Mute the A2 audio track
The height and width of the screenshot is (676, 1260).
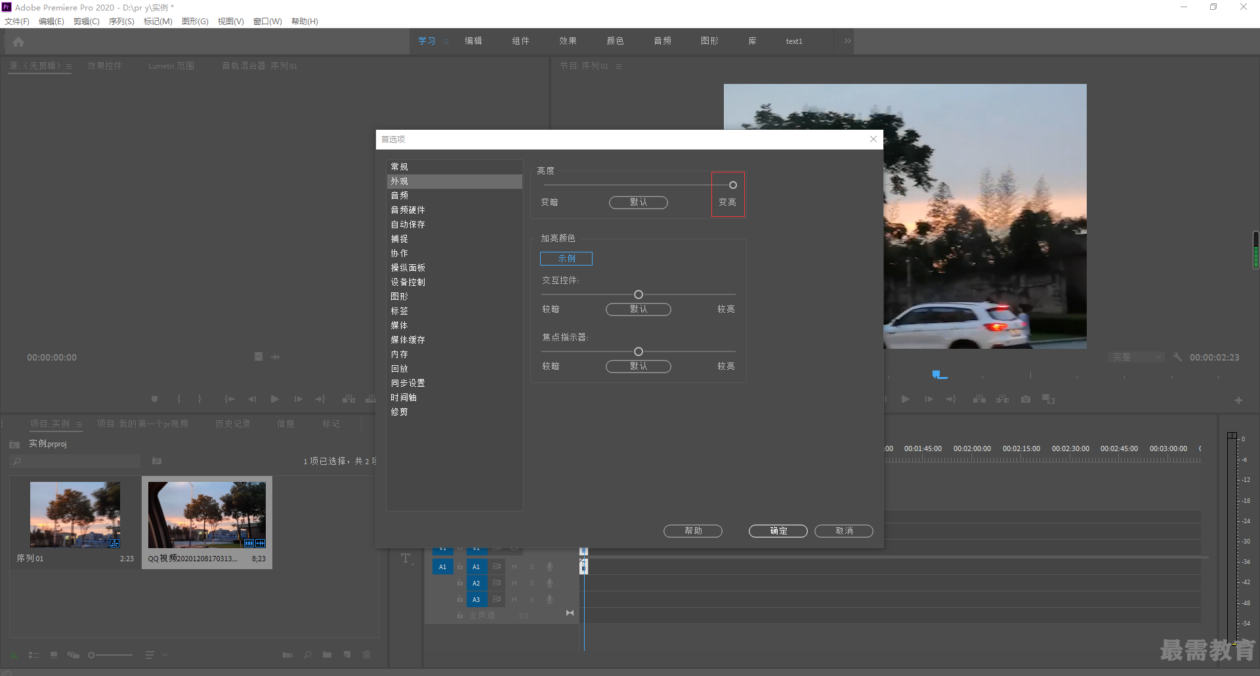point(514,583)
